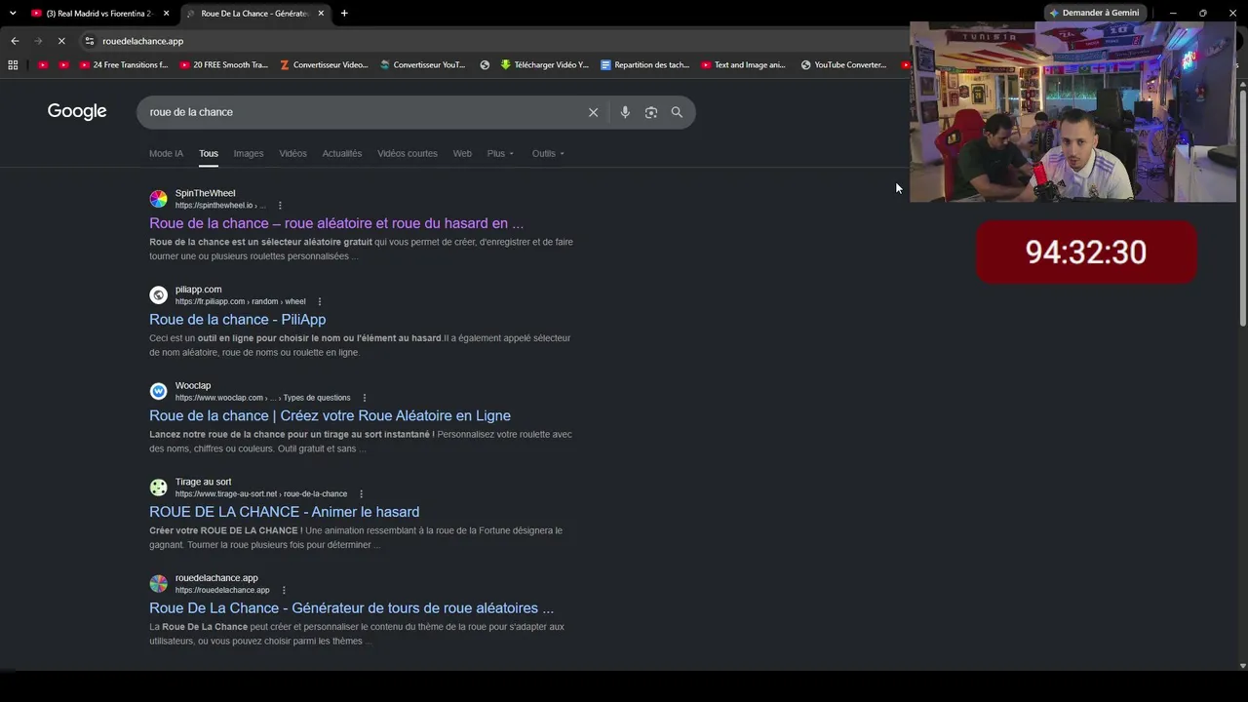
Task: Click the piliapp.com favicon
Action: coord(158,295)
